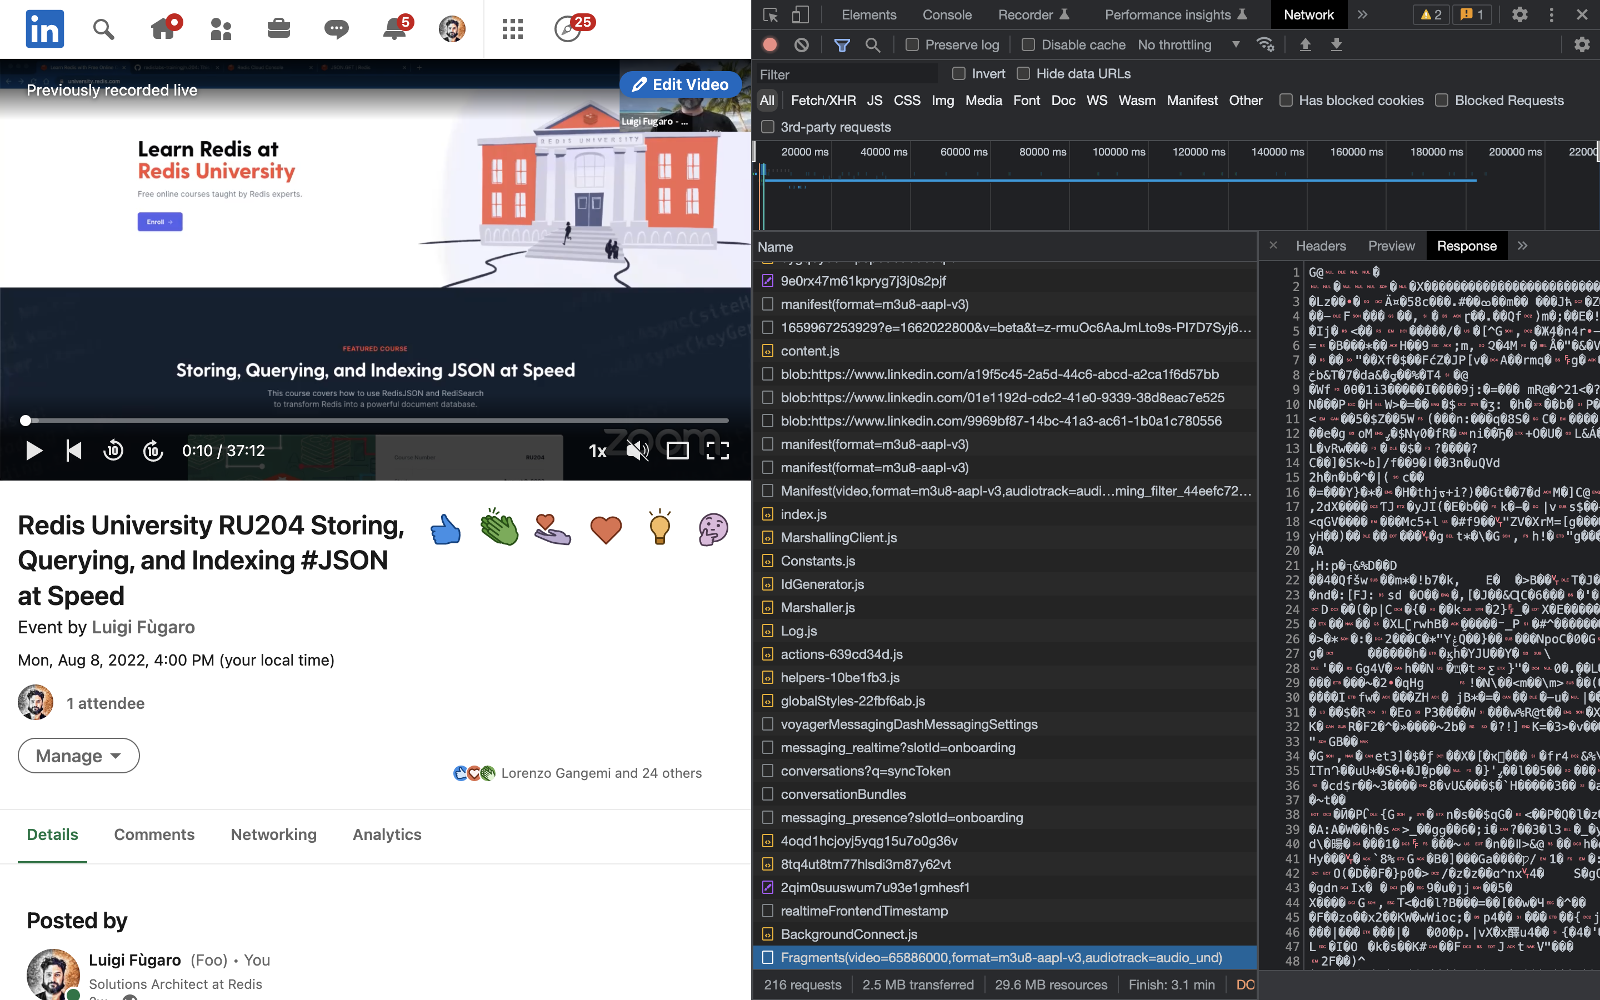Open Network panel settings gear
The image size is (1600, 1000).
1582,45
